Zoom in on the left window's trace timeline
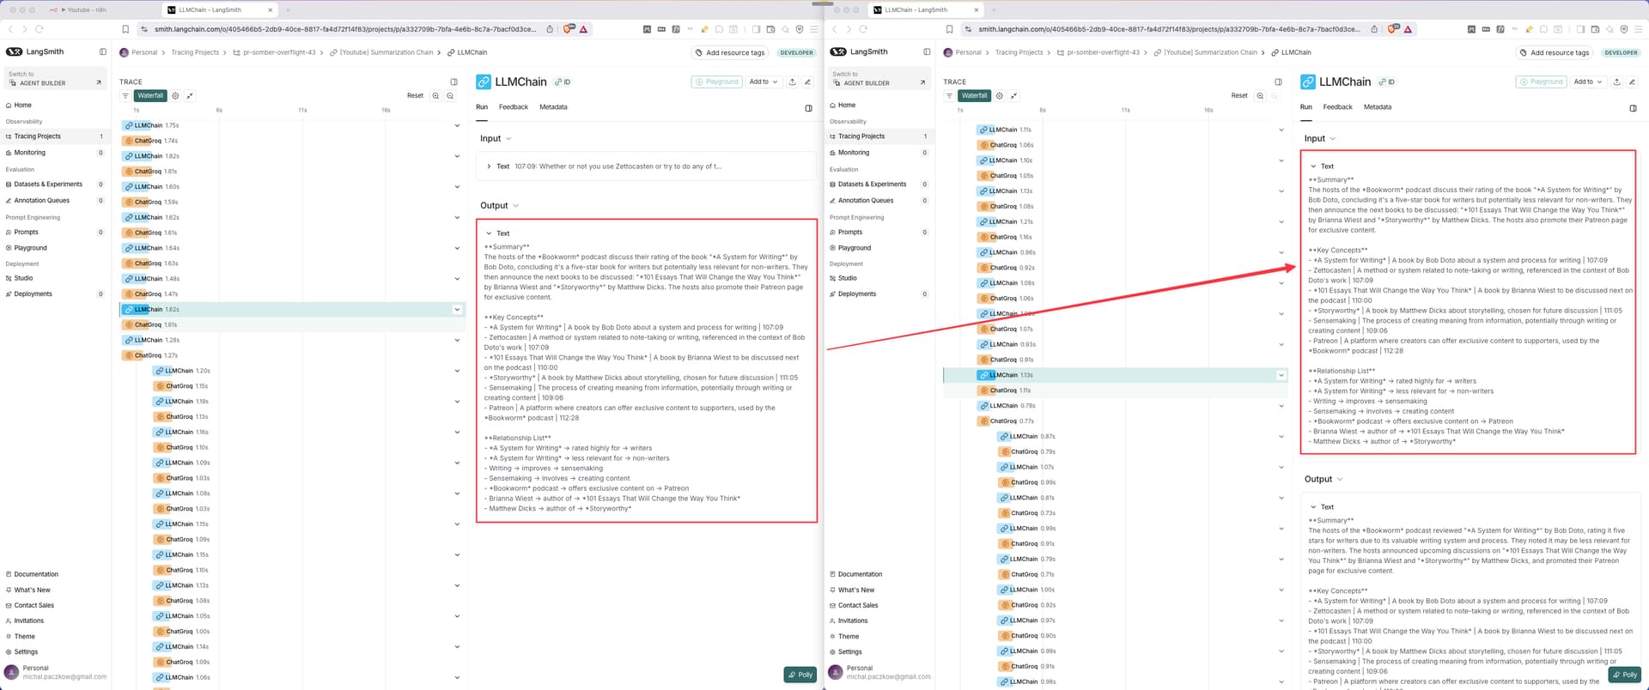Screen dimensions: 1649x690 coord(435,95)
